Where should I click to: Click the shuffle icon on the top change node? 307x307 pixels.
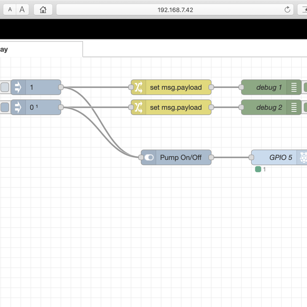pos(138,87)
